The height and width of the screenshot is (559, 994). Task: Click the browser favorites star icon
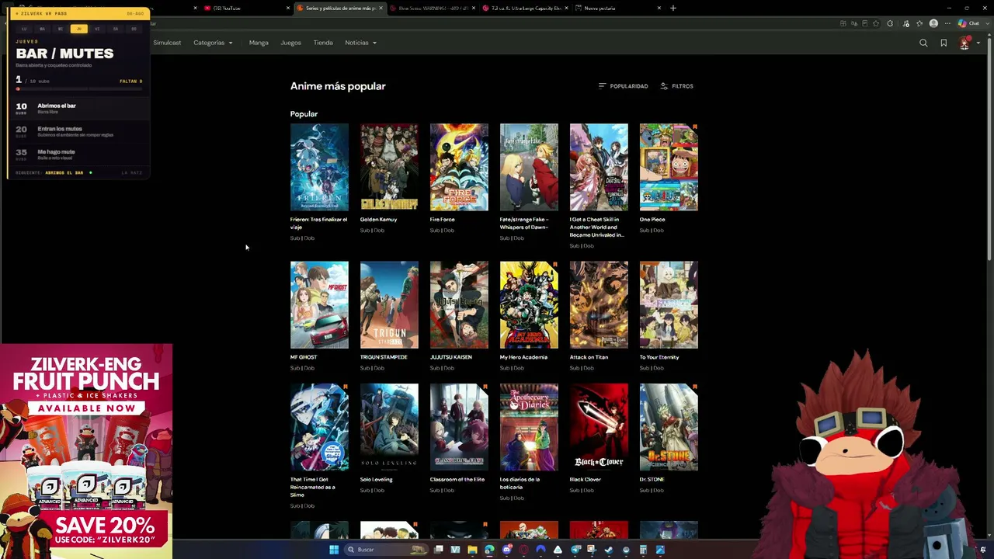tap(876, 23)
